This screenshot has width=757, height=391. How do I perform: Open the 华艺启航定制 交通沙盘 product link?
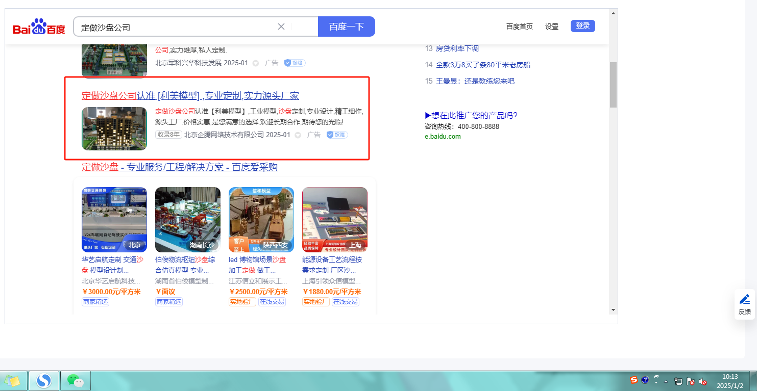(x=112, y=265)
